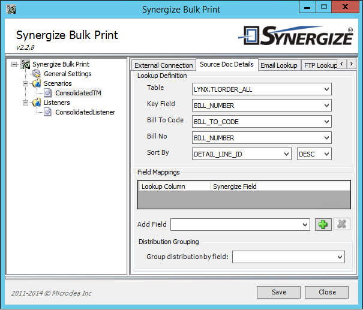This screenshot has height=310, width=363.
Task: Select the Source Doc Details tab
Action: pyautogui.click(x=227, y=64)
